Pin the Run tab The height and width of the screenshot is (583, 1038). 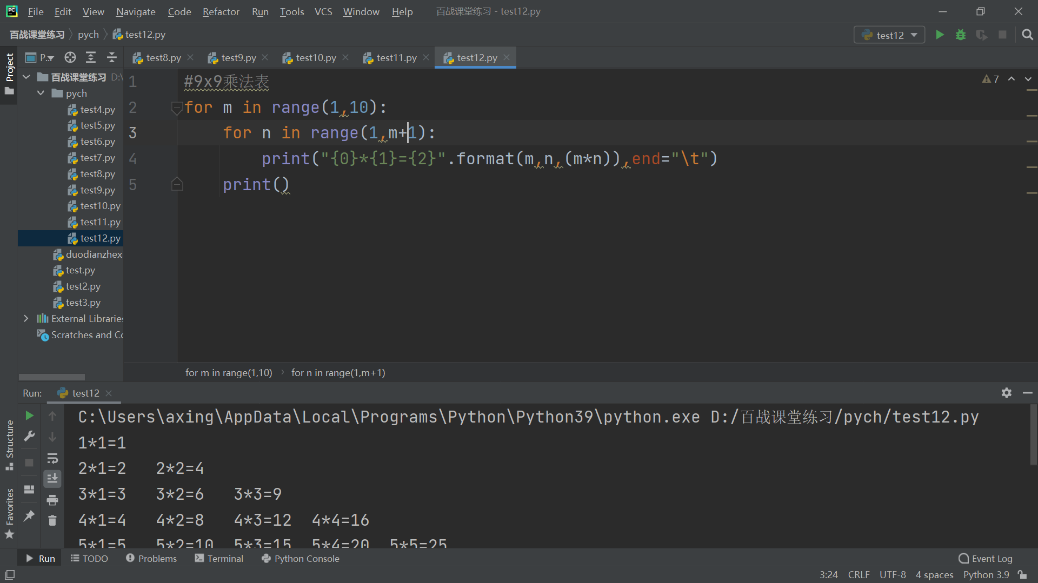click(30, 516)
